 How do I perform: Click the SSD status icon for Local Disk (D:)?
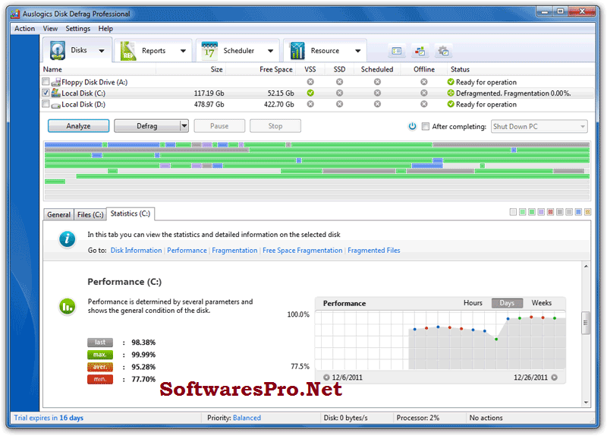[x=339, y=104]
